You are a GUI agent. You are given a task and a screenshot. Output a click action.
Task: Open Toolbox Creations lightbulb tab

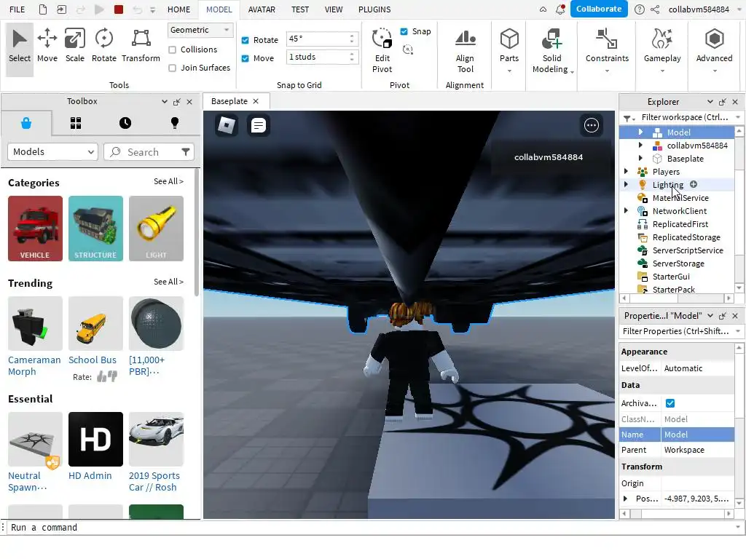click(x=175, y=123)
